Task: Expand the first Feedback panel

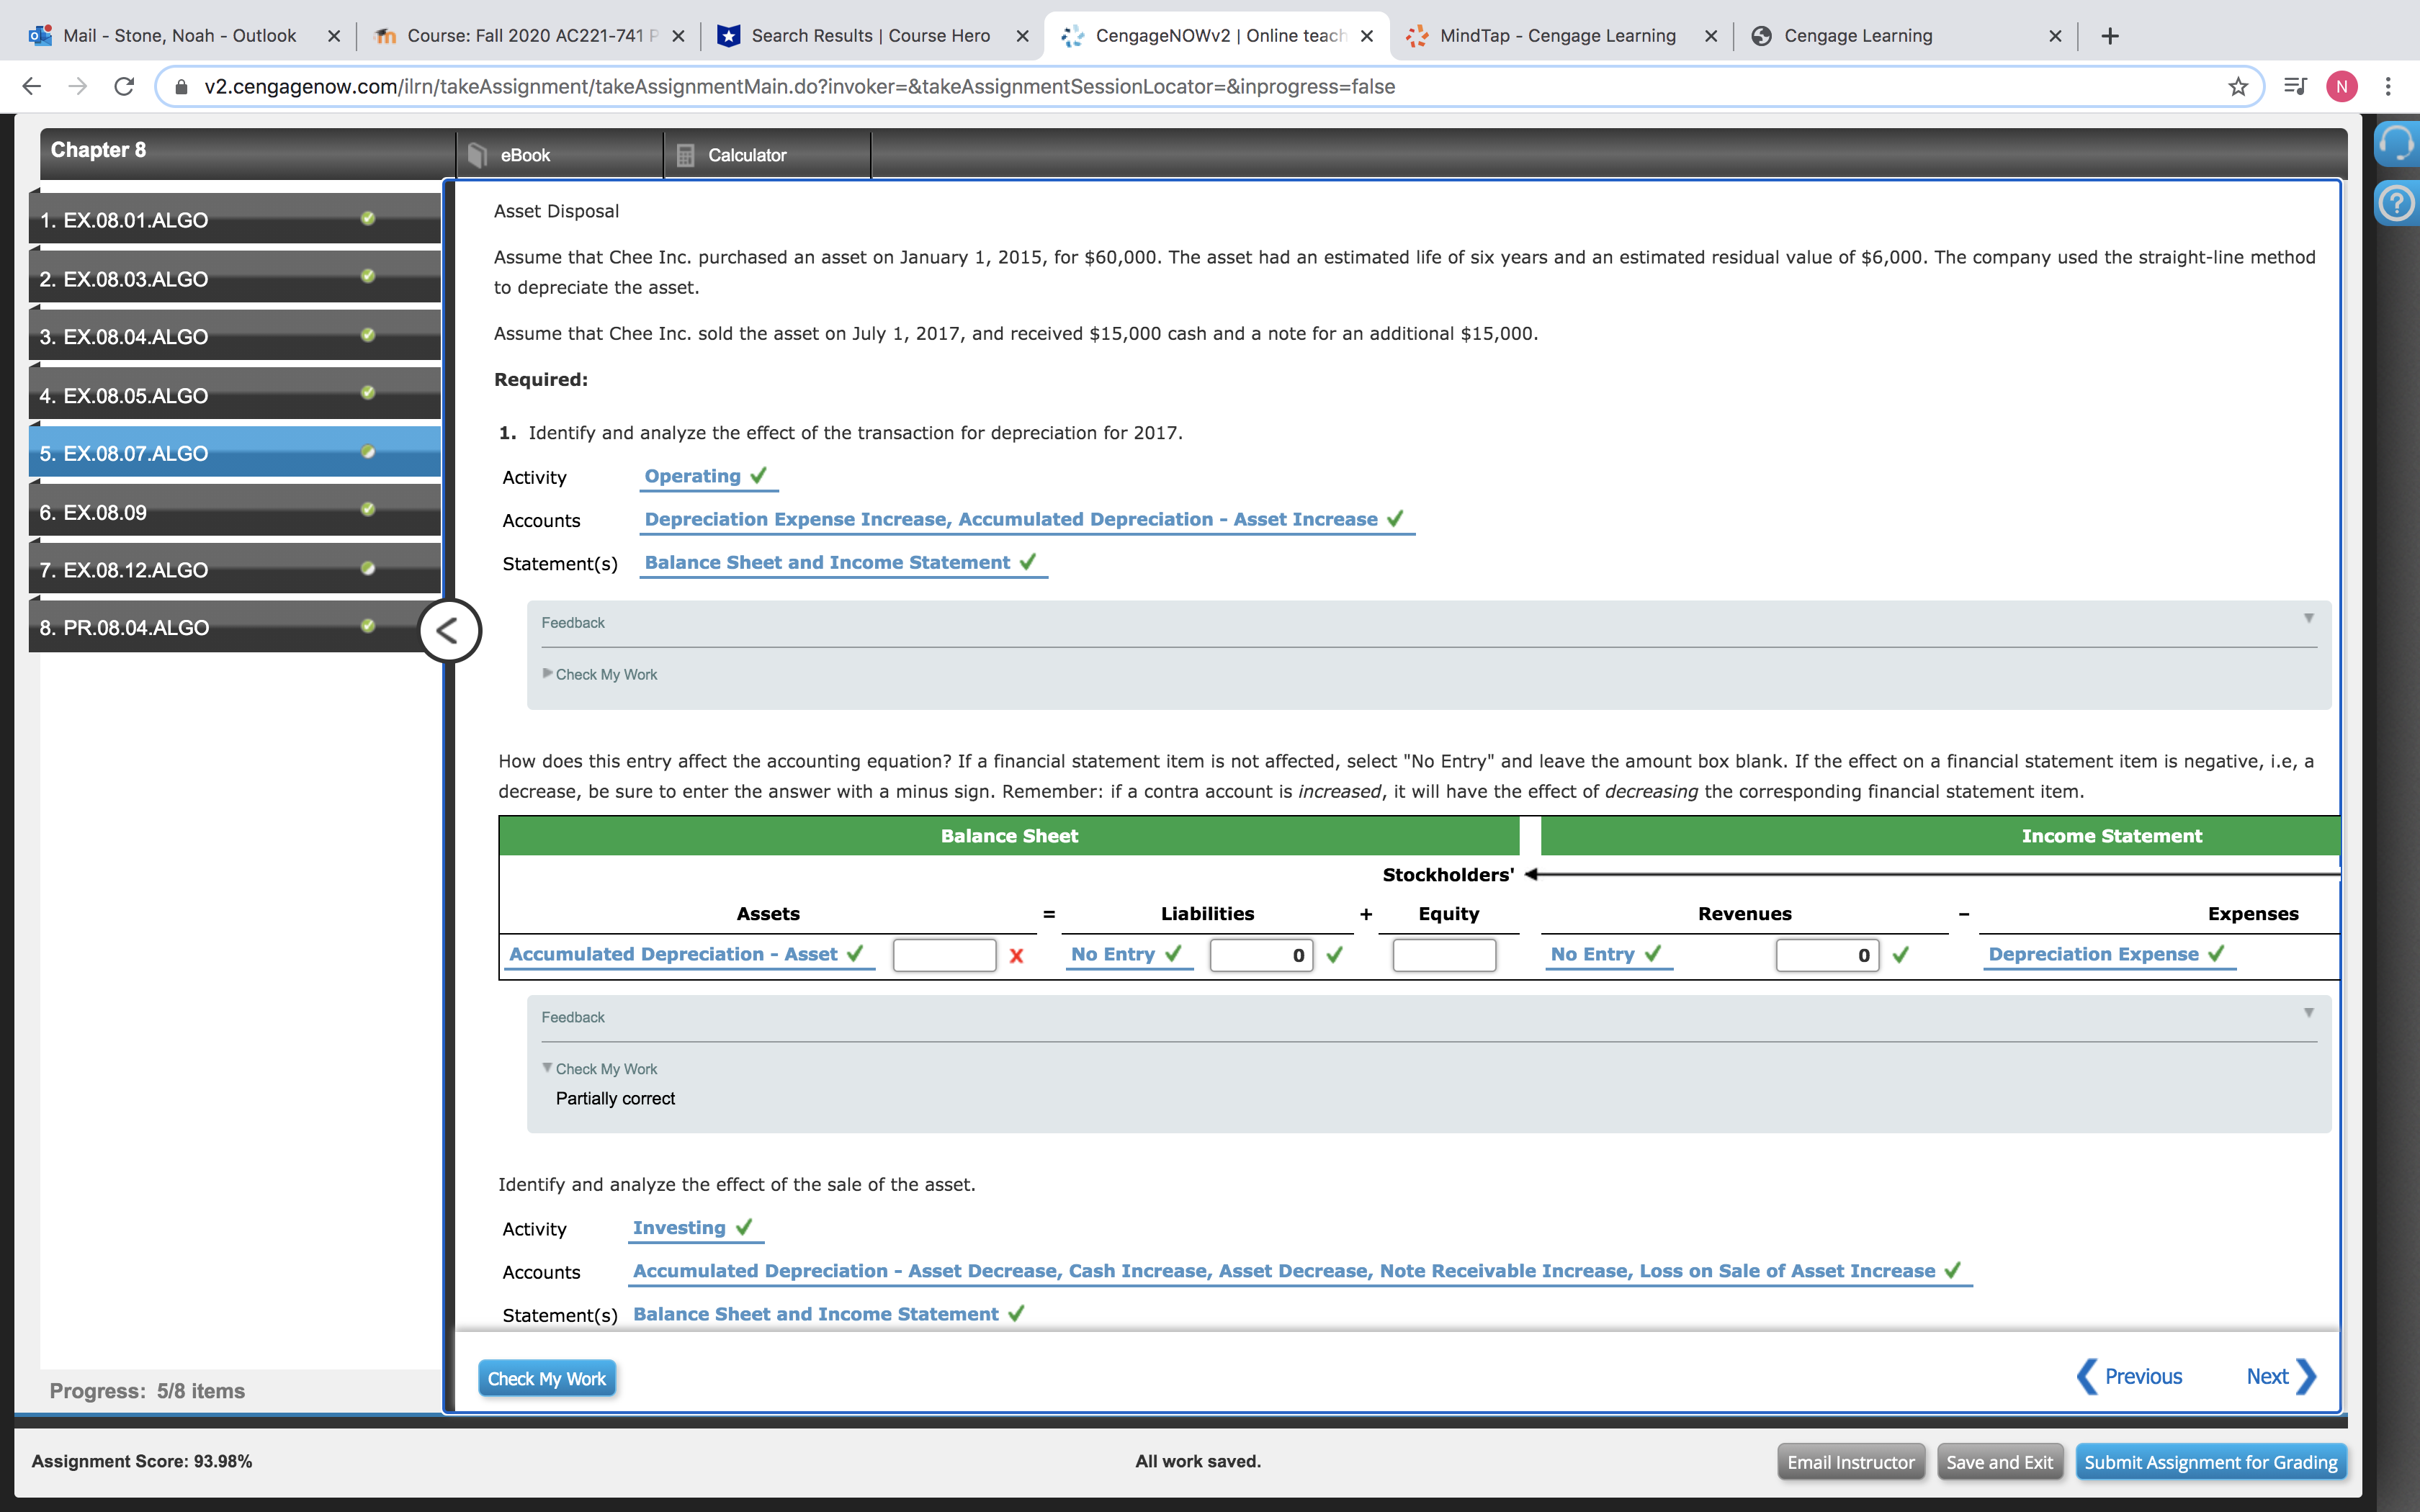Action: pyautogui.click(x=2308, y=618)
